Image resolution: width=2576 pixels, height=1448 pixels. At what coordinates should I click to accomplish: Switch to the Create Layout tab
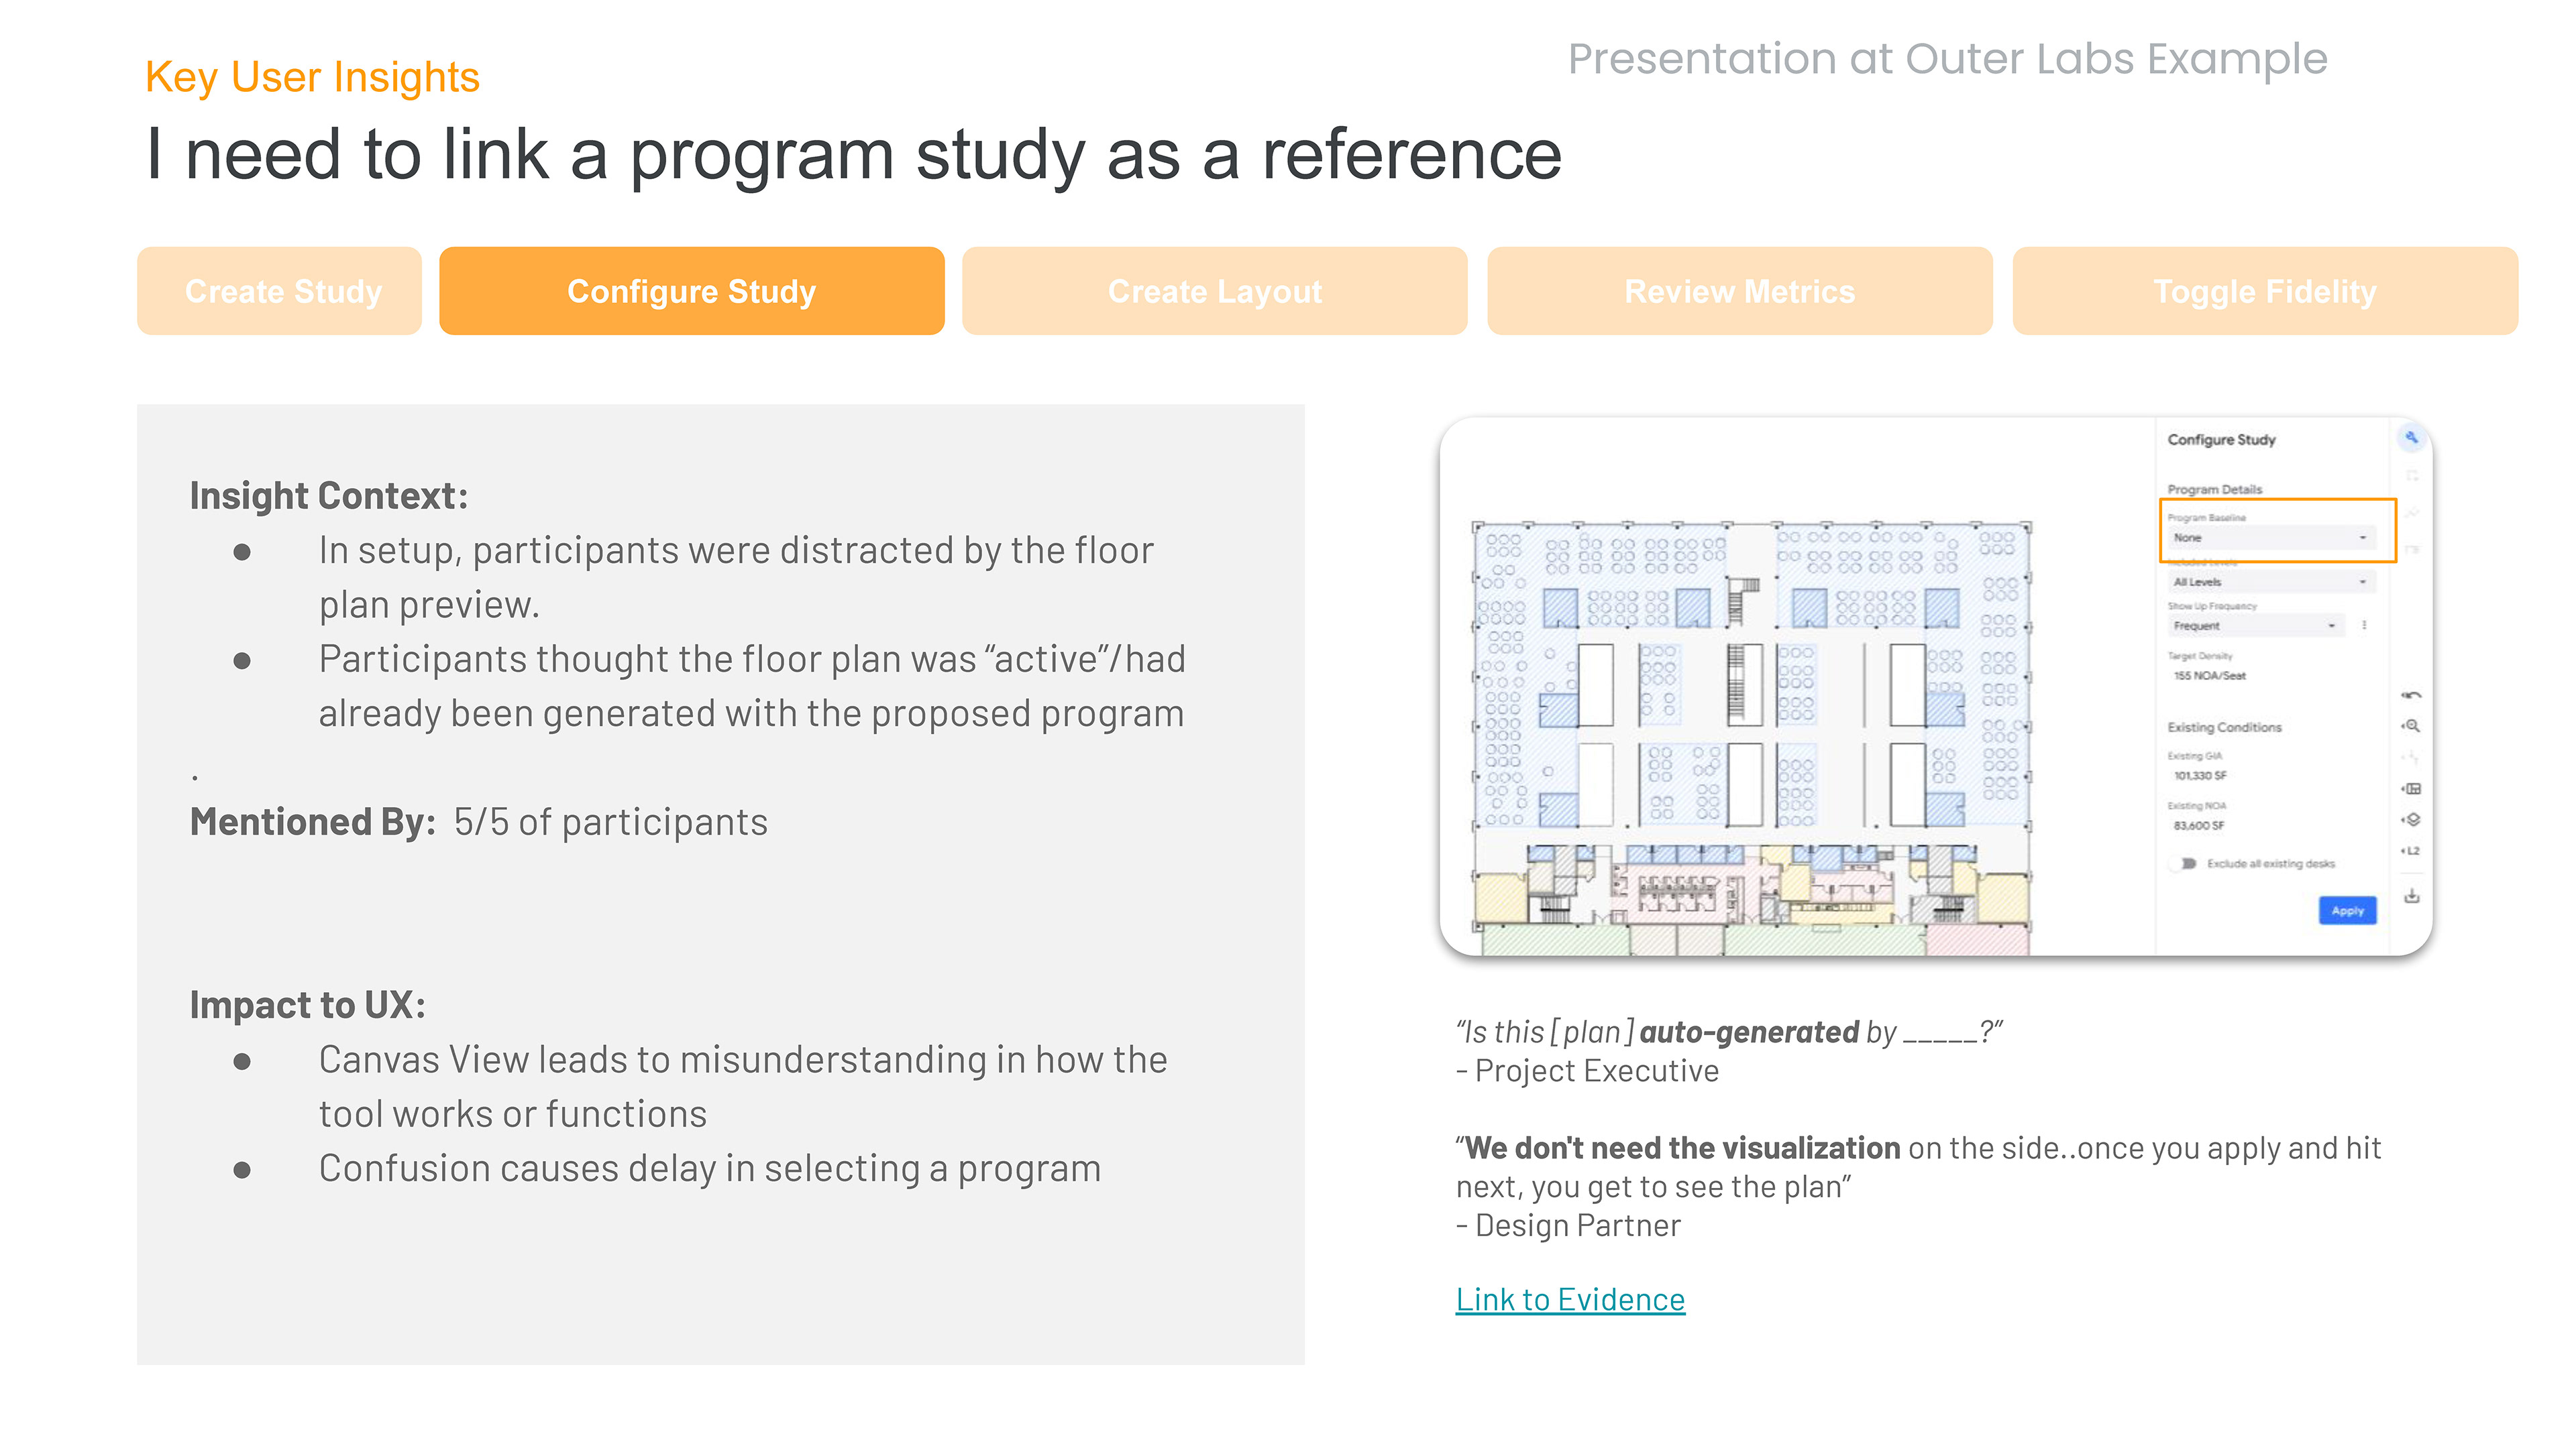(x=1214, y=291)
